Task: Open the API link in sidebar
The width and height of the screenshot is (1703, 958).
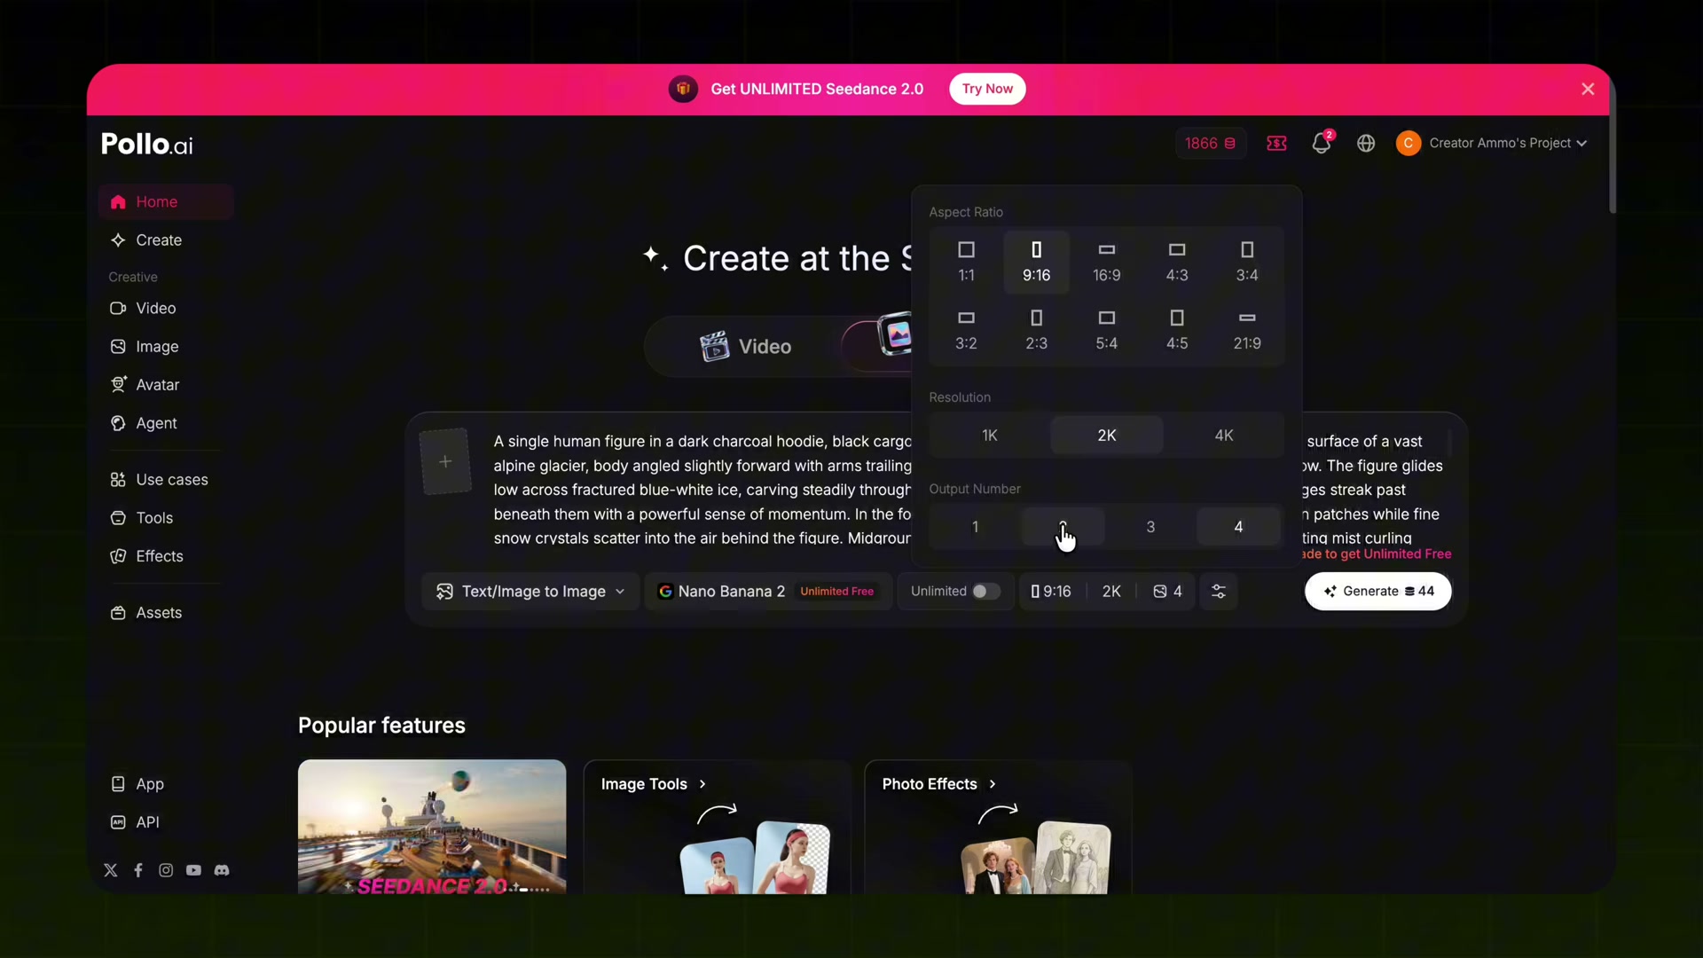Action: [166, 822]
